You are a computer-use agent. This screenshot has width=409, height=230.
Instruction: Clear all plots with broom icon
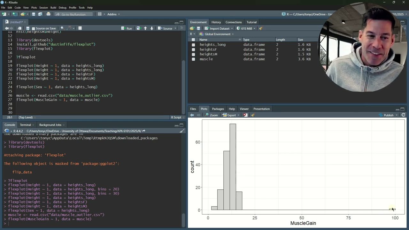click(253, 115)
